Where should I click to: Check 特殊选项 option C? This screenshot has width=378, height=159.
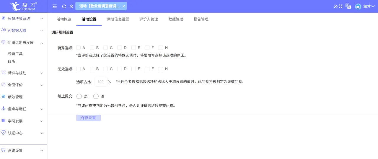[106, 48]
